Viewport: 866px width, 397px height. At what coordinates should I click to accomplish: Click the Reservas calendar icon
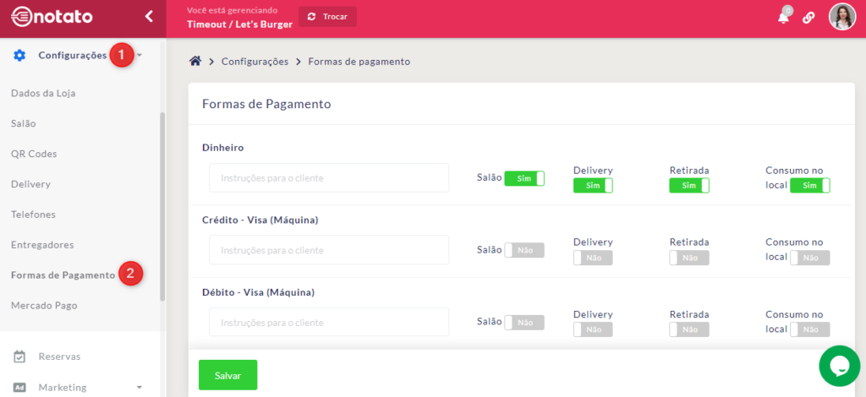(x=19, y=356)
